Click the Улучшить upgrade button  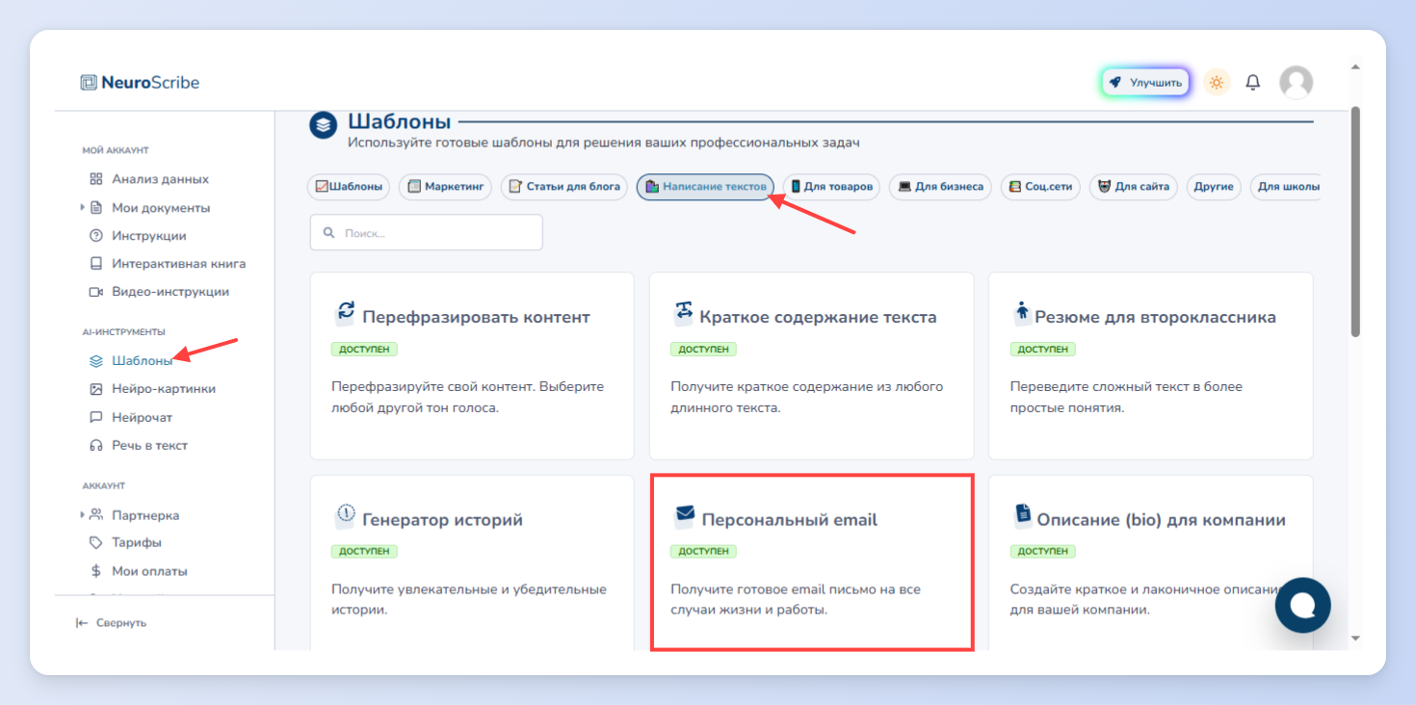(1145, 83)
